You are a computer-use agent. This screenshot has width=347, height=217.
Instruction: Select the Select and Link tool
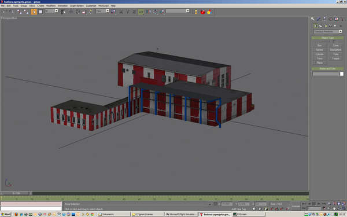pos(20,12)
